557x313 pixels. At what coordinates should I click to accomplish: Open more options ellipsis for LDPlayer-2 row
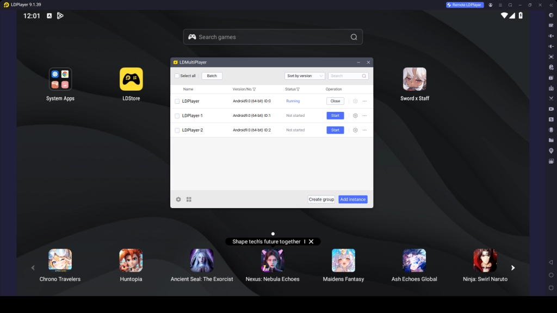(365, 130)
